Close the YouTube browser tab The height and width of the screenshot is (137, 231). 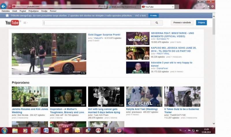tap(173, 7)
